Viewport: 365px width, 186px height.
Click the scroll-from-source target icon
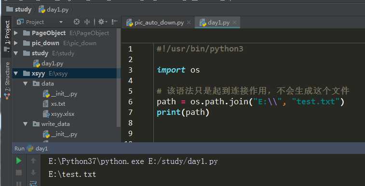pos(76,22)
